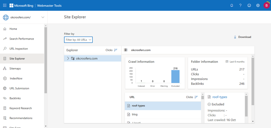The image size is (271, 128).
Task: Click the Download button label
Action: (245, 37)
